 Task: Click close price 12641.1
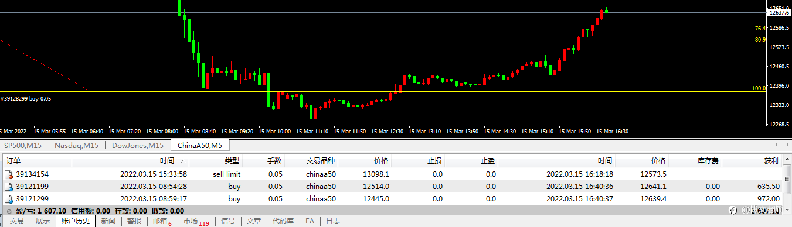pos(652,187)
